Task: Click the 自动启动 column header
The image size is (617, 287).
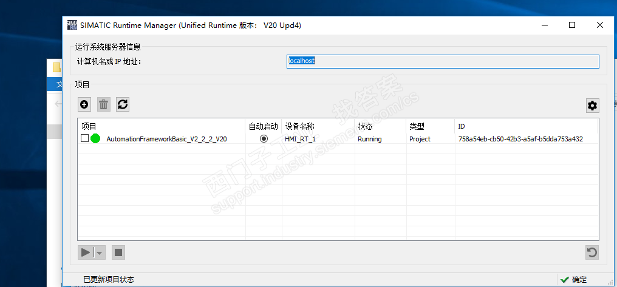Action: pyautogui.click(x=263, y=127)
